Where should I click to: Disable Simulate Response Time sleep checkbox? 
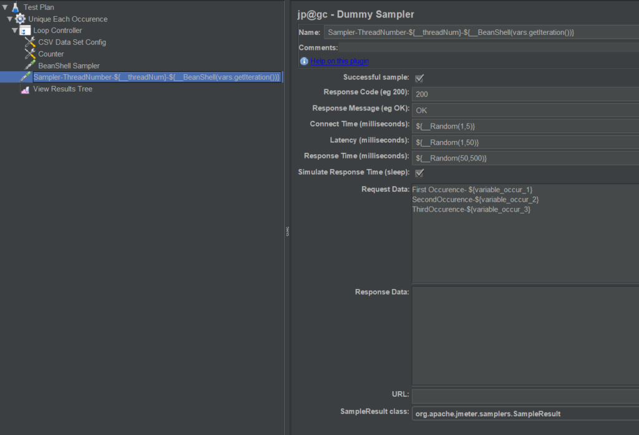click(419, 173)
